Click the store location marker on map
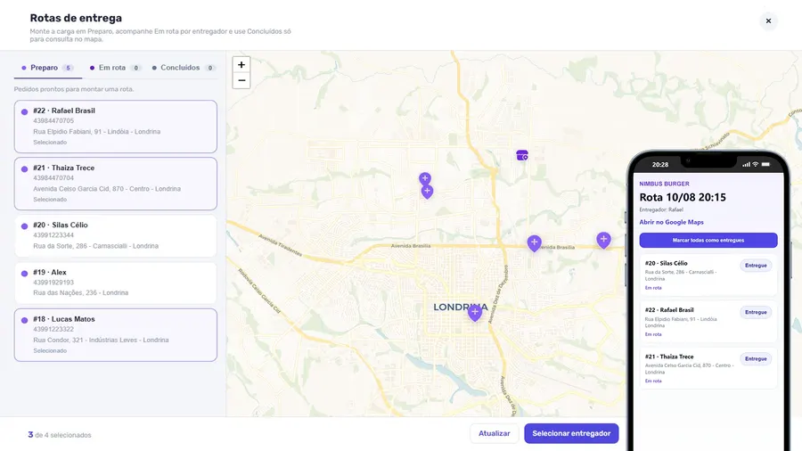Image resolution: width=802 pixels, height=451 pixels. (x=521, y=155)
